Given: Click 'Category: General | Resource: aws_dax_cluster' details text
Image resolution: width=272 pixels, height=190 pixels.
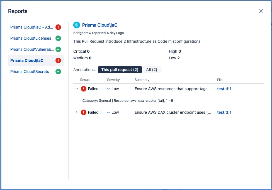Looking at the screenshot, I should point(128,100).
